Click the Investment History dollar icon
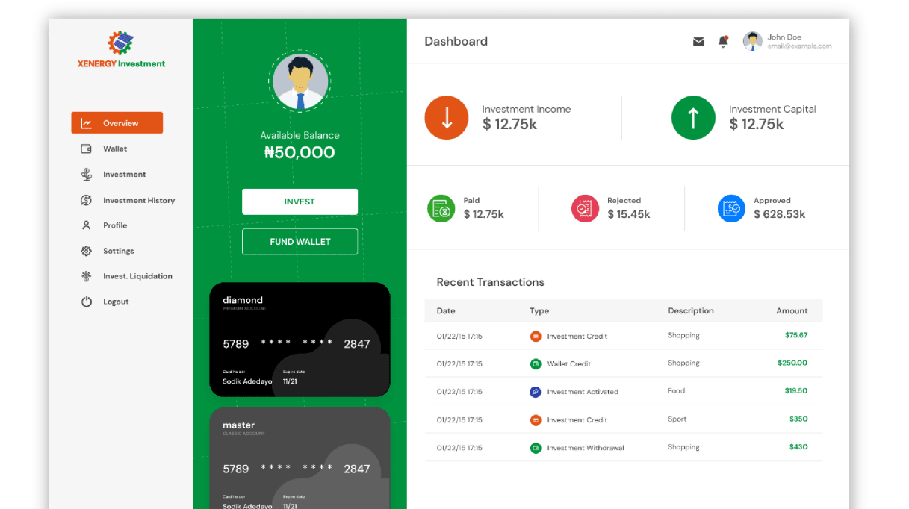 point(87,200)
